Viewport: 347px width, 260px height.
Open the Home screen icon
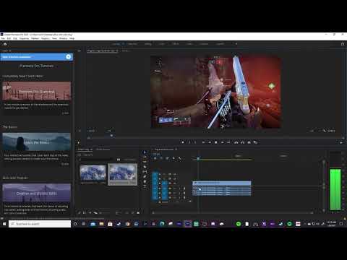5,44
